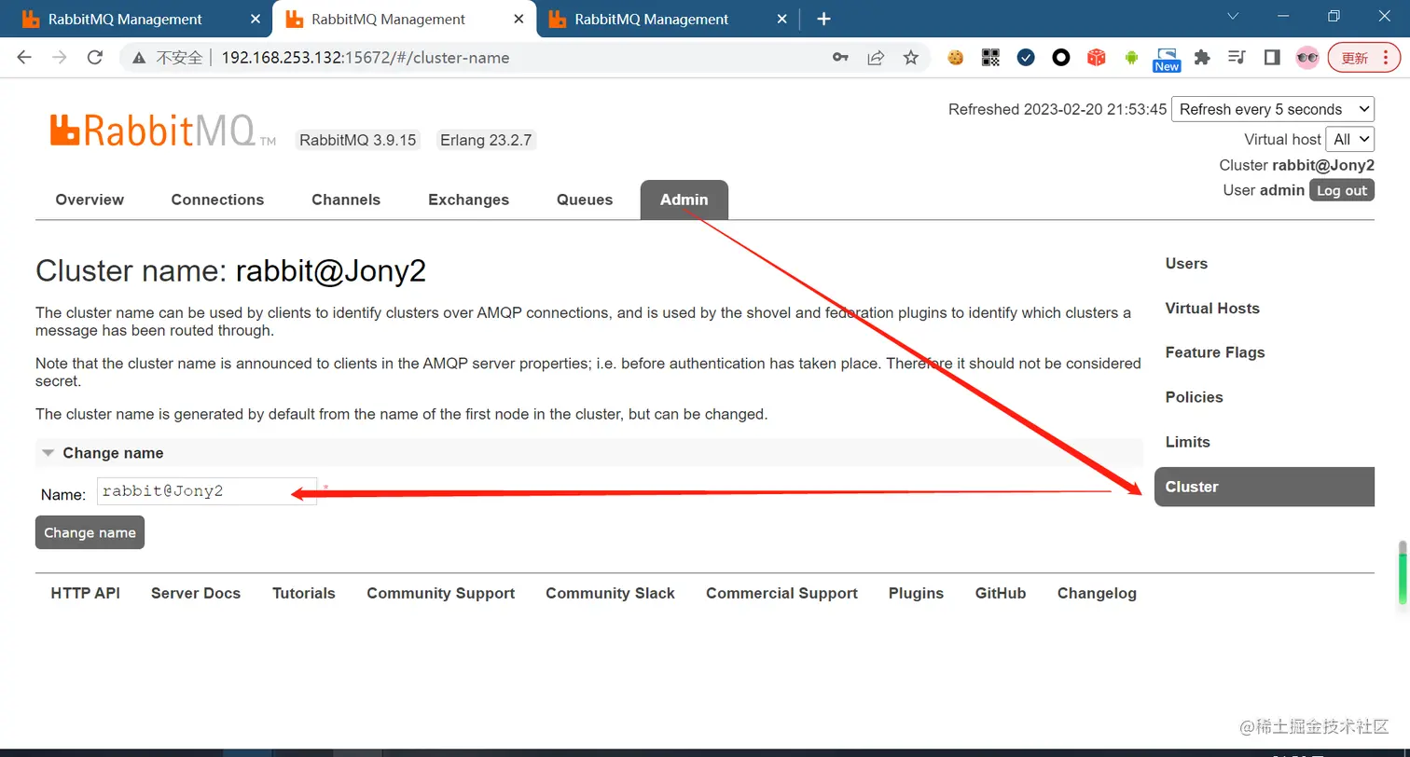Open the Virtual host dropdown

(x=1349, y=139)
